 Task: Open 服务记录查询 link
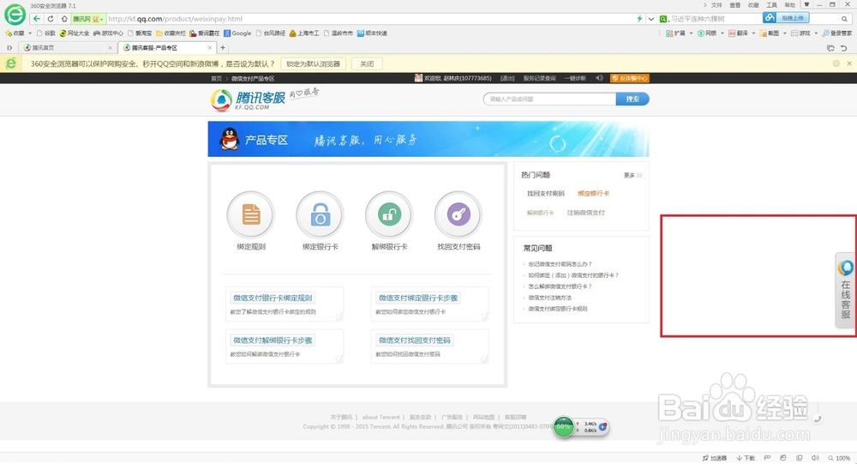[539, 78]
